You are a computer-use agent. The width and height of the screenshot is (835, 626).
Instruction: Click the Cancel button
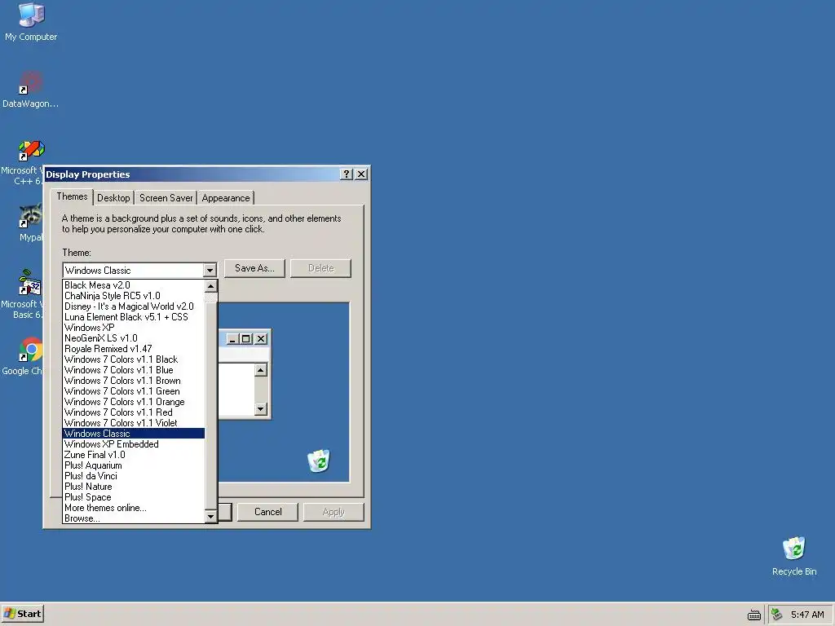[267, 512]
